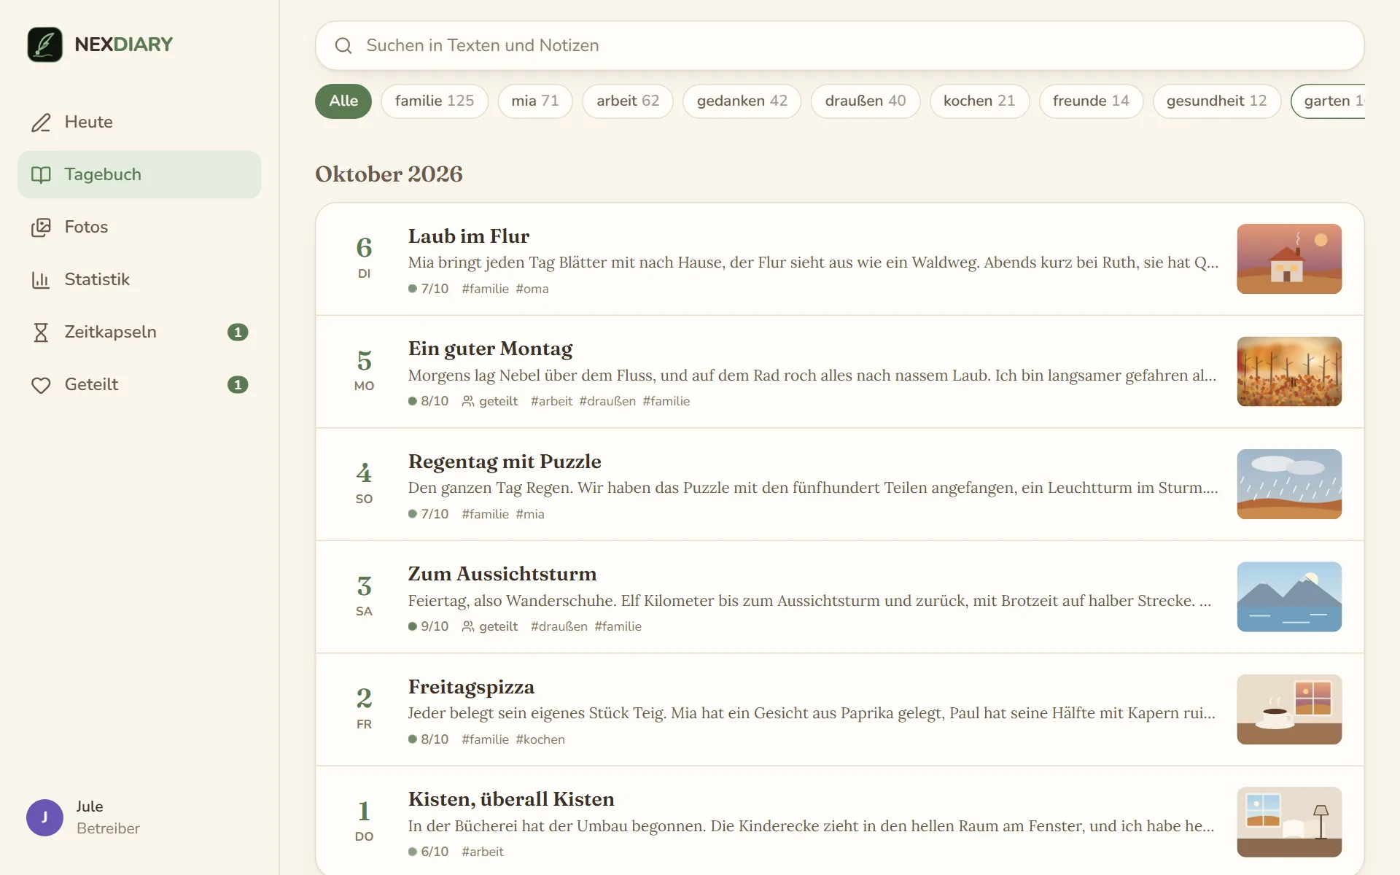This screenshot has height=875, width=1400.
Task: Click the Zeitkapseln notification badge
Action: (x=238, y=332)
